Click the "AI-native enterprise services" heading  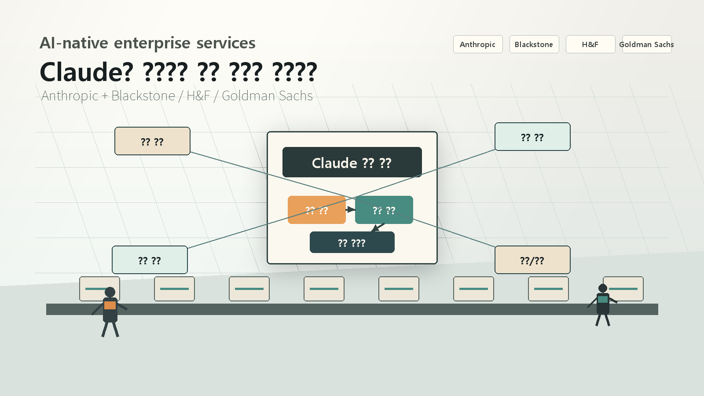pyautogui.click(x=147, y=43)
